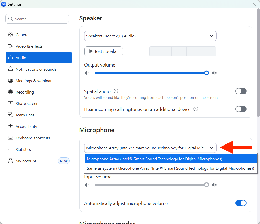Click the Input volume slider handle
The height and width of the screenshot is (224, 260).
tap(207, 185)
